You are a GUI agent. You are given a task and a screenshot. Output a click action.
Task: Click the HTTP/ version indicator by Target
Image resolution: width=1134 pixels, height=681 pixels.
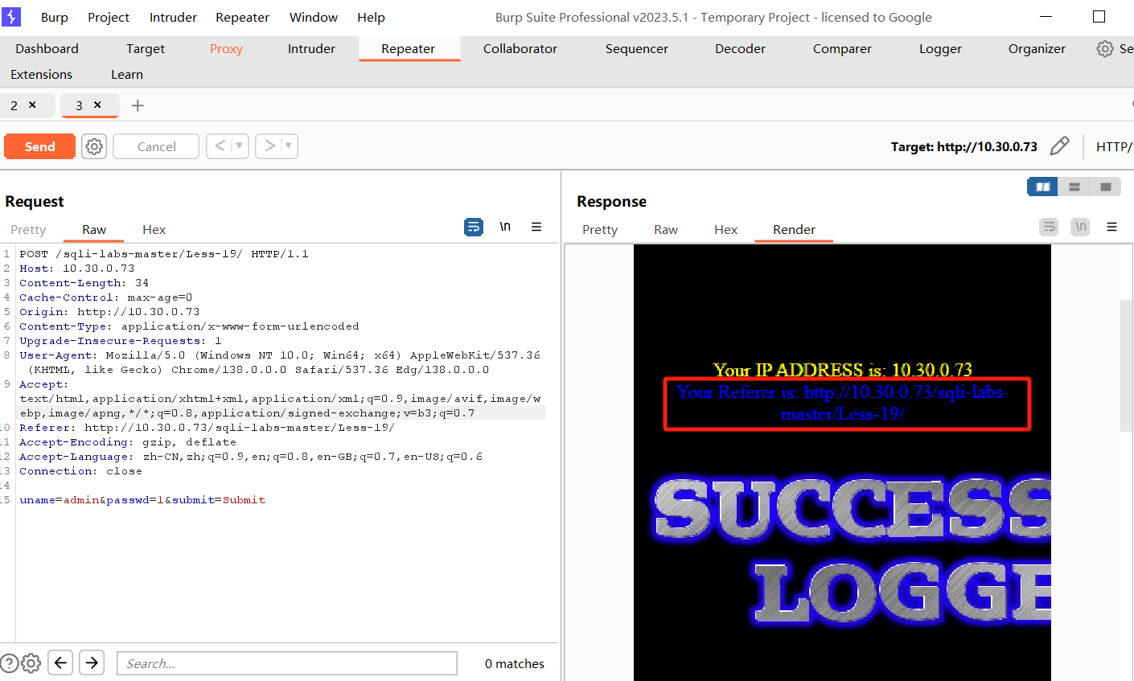click(1114, 147)
